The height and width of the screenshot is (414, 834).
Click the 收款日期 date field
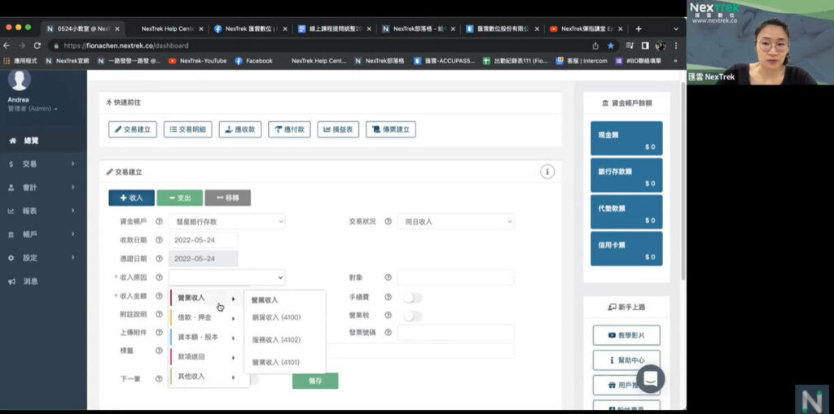pyautogui.click(x=203, y=240)
